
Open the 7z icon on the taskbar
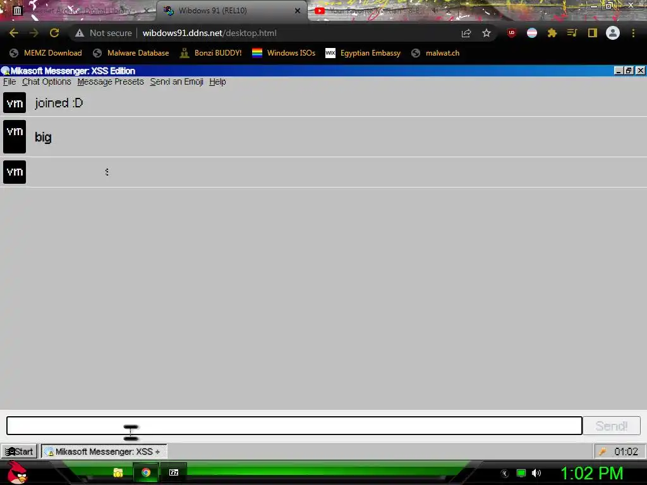click(174, 472)
